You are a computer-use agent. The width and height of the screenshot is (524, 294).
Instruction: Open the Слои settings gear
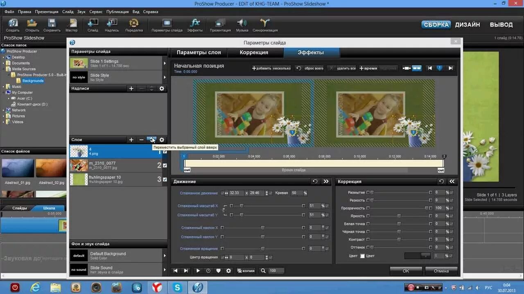(x=162, y=140)
